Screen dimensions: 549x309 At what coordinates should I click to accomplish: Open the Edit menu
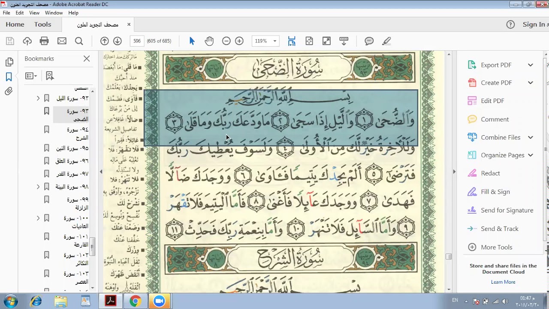click(x=20, y=13)
